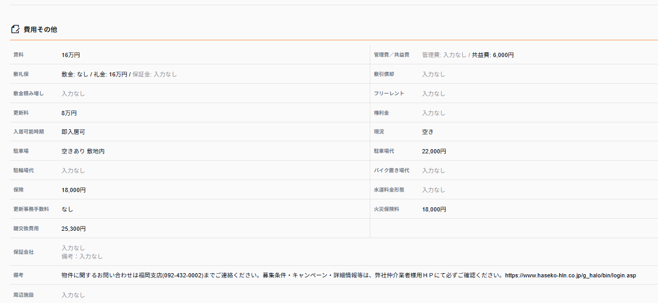Select the 即入居可 move-in availability value
The image size is (658, 303).
point(73,132)
